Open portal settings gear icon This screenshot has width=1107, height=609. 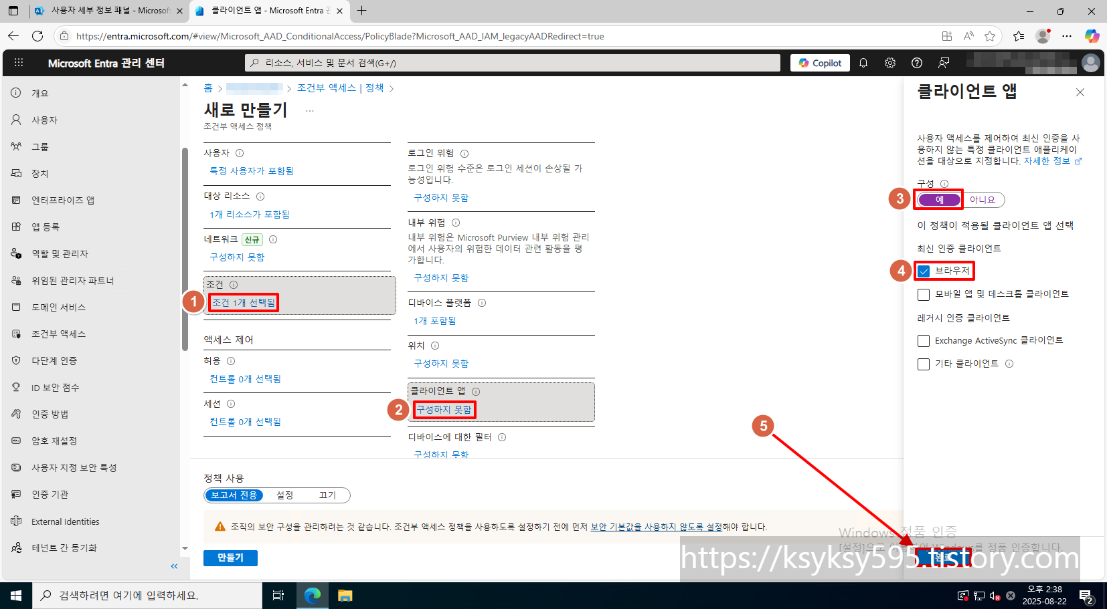(x=890, y=63)
